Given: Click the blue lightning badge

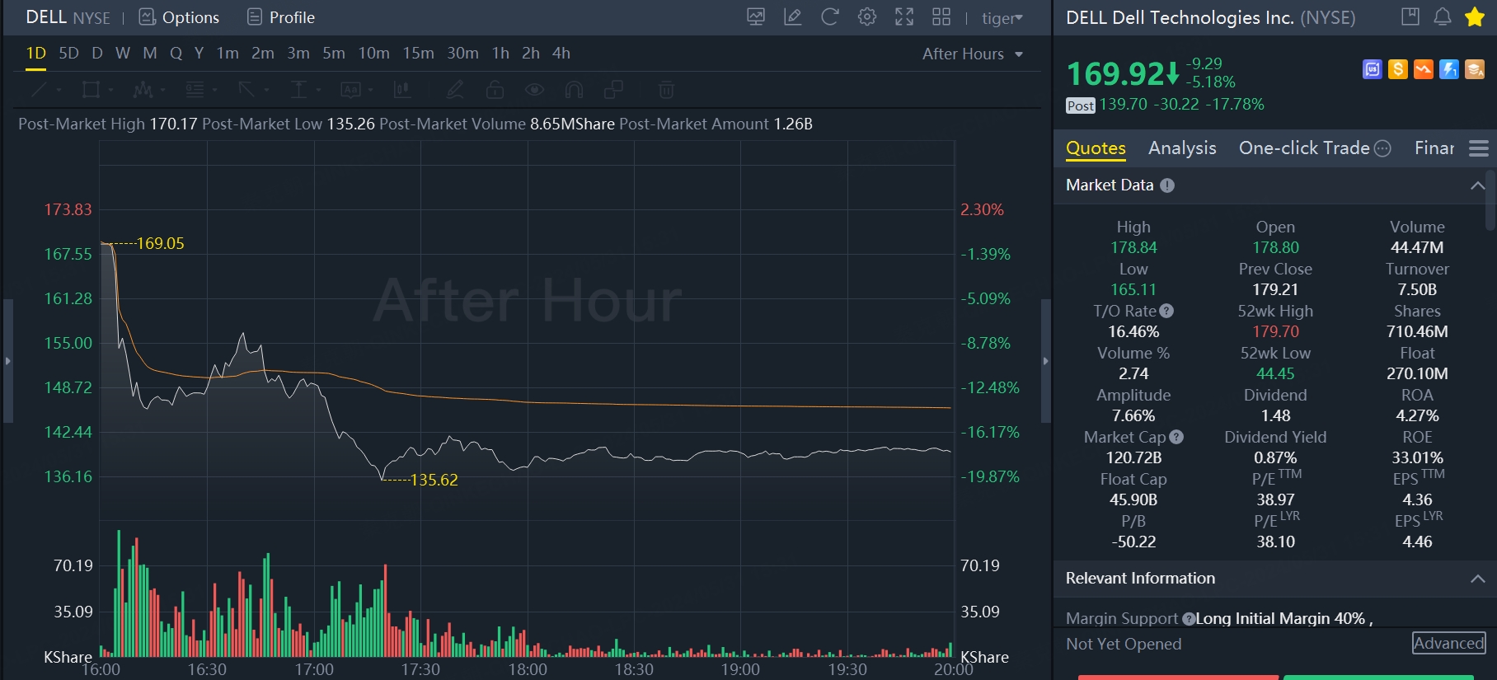Looking at the screenshot, I should 1449,70.
